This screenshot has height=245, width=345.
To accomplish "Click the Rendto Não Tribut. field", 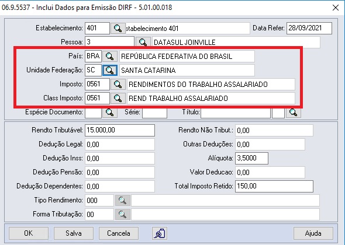I will point(274,131).
